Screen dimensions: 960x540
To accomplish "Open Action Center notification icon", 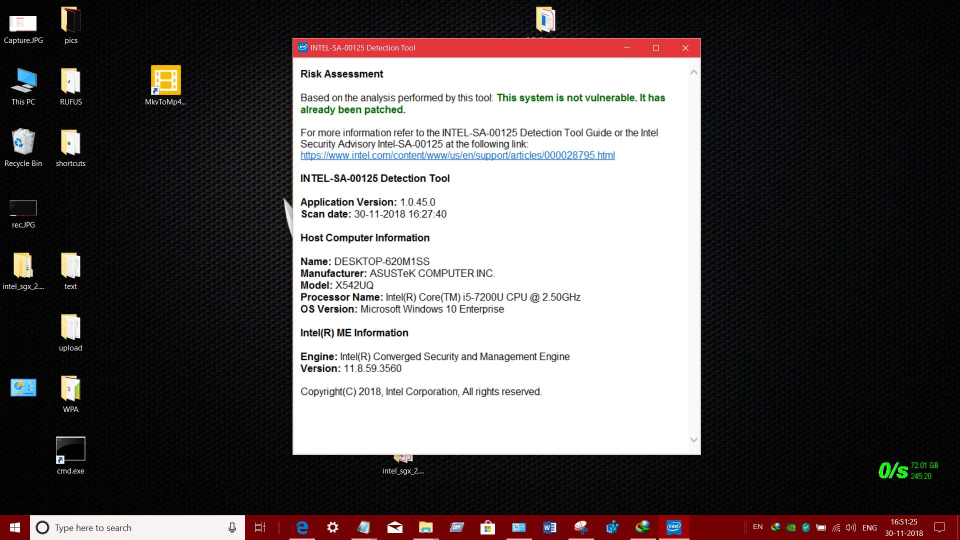I will point(938,527).
